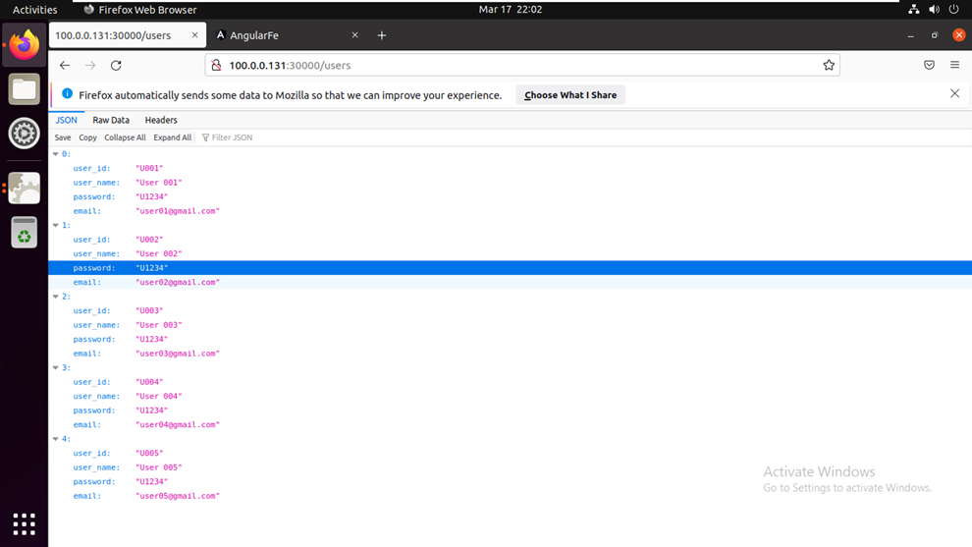Open the power menu icon

point(954,9)
